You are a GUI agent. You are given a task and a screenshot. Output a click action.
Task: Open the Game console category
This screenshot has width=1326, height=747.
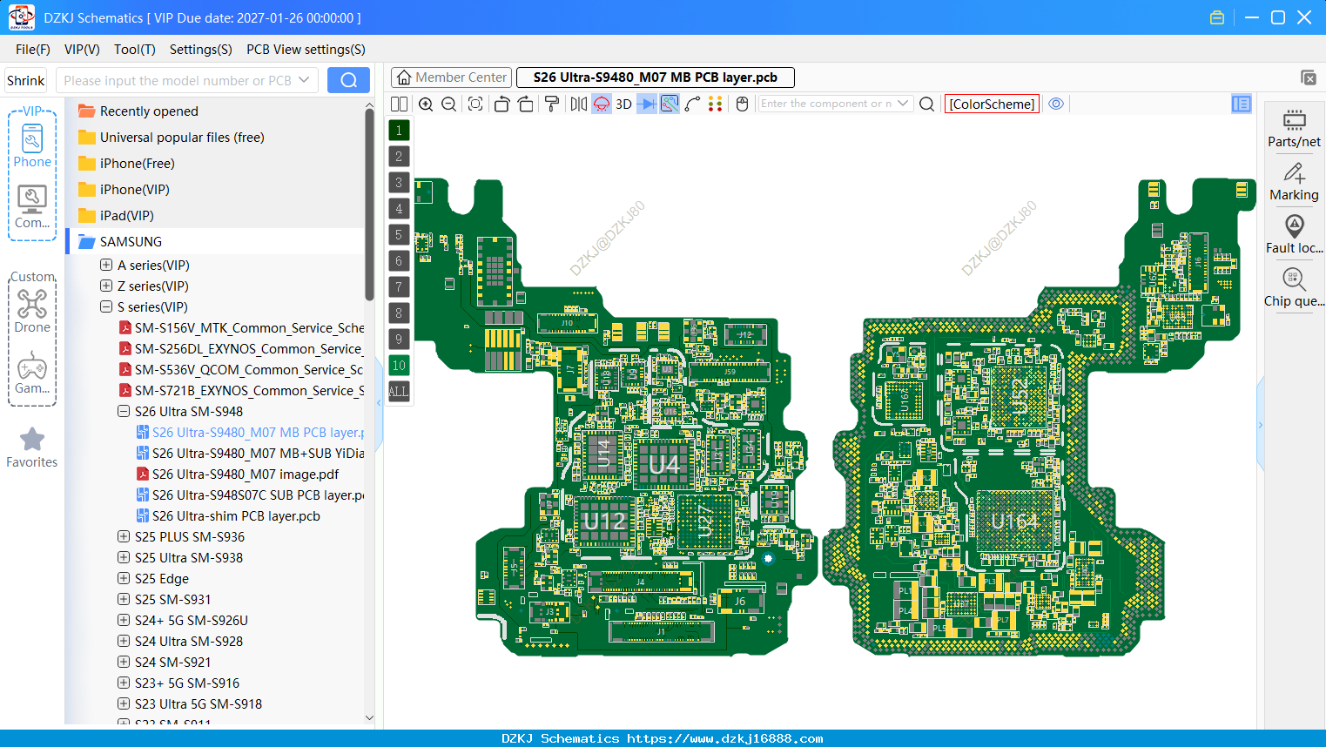32,373
